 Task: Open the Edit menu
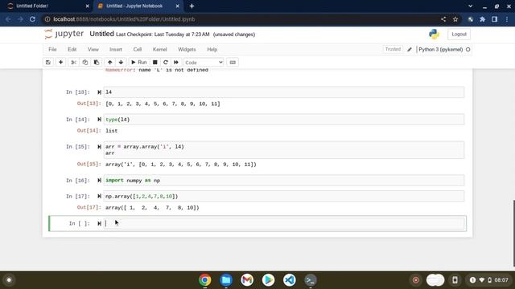(x=72, y=50)
